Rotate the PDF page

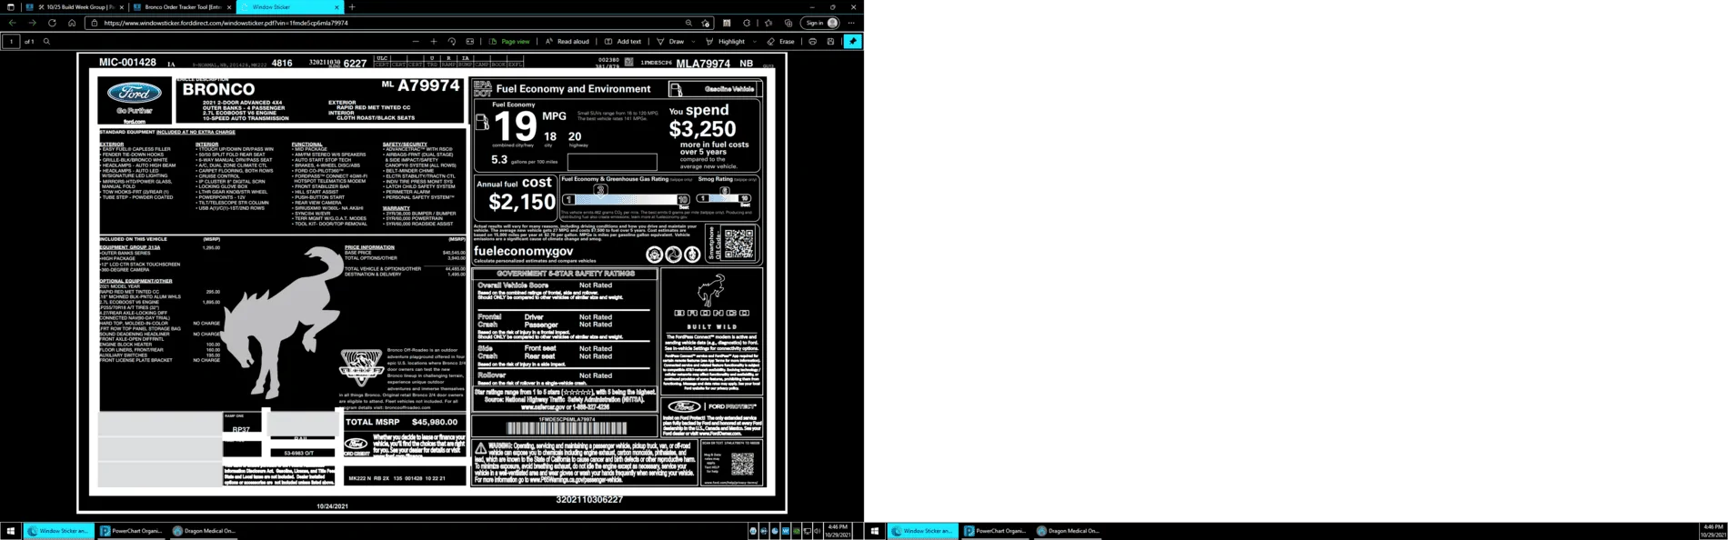point(452,41)
